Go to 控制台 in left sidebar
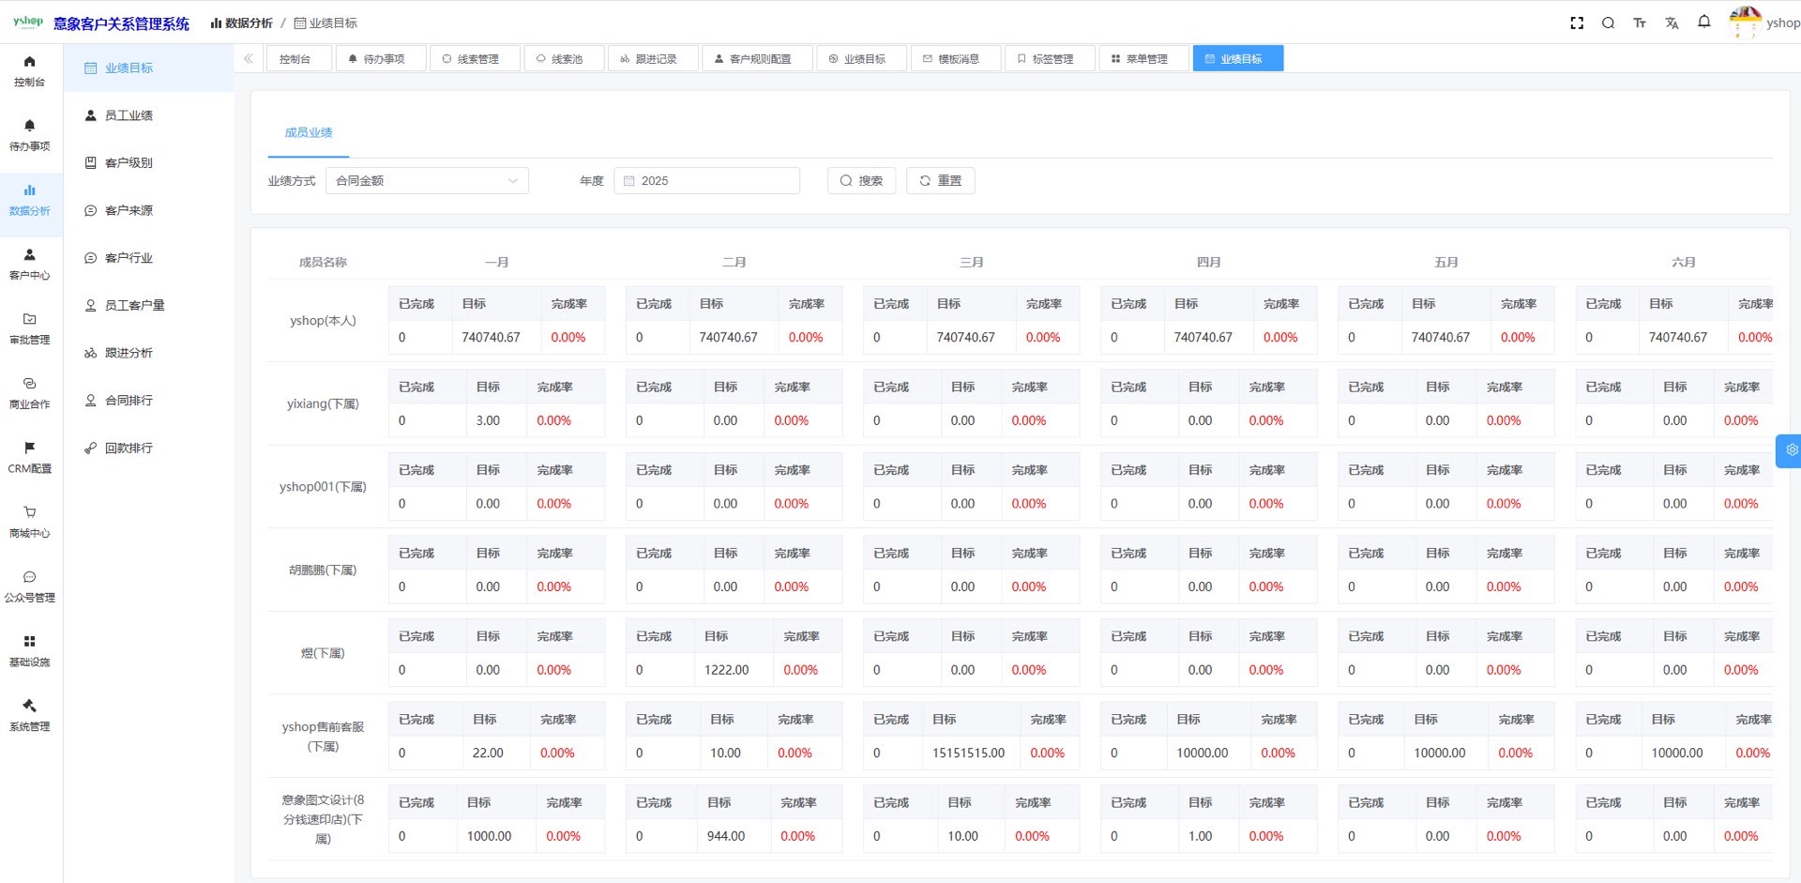Screen dimensions: 1801x883 click(x=30, y=71)
